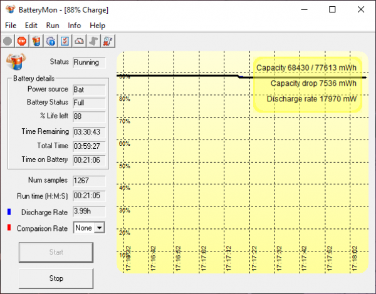This screenshot has height=294, width=376.
Task: Click the greyed-out arm toolbar icon
Action: (x=93, y=41)
